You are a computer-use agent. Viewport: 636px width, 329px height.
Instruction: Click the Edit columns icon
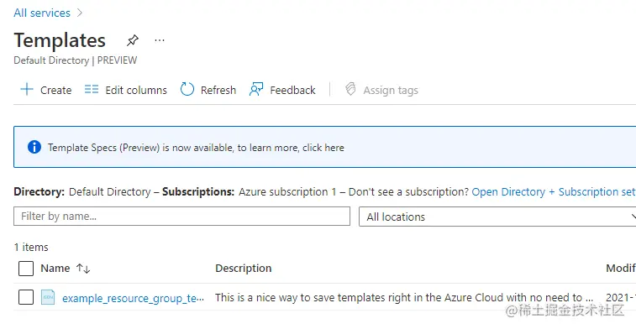click(x=92, y=89)
